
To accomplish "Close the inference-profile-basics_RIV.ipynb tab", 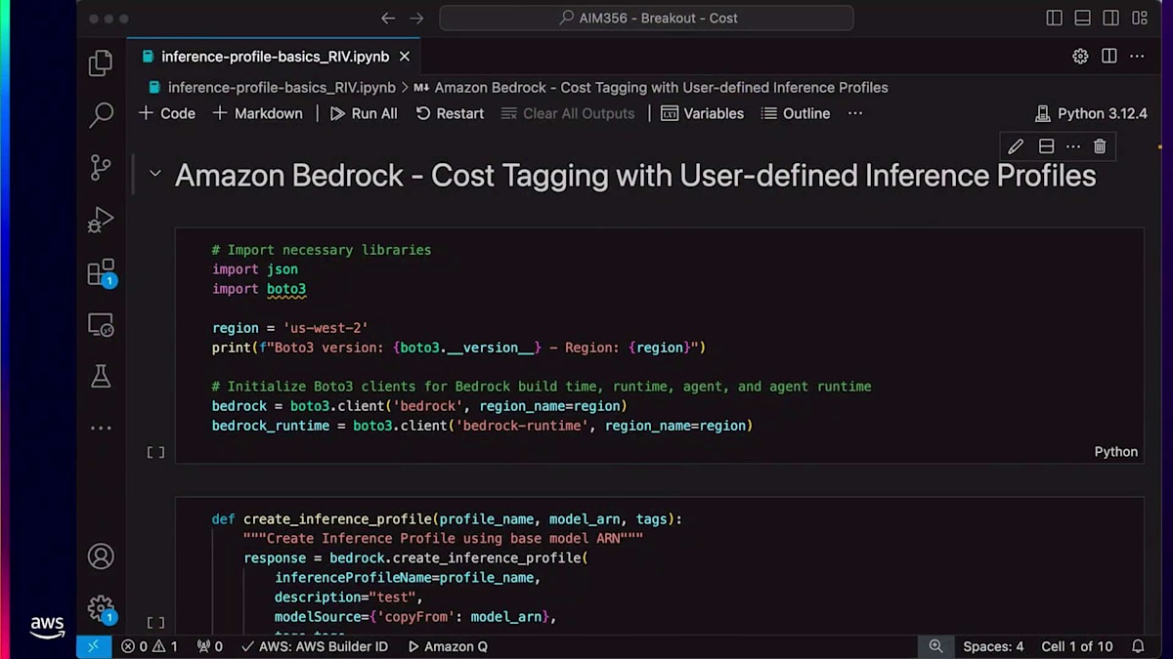I will click(404, 57).
